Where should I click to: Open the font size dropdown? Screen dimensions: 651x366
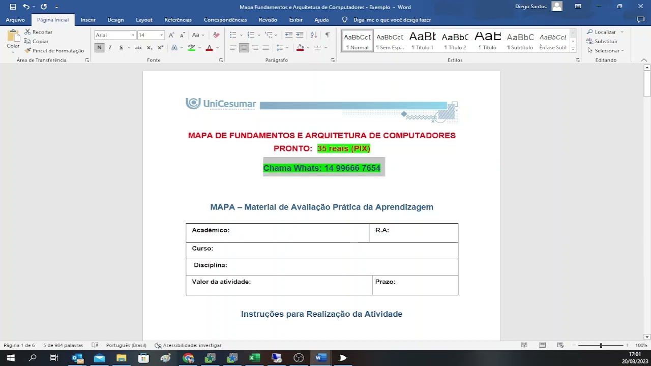162,35
